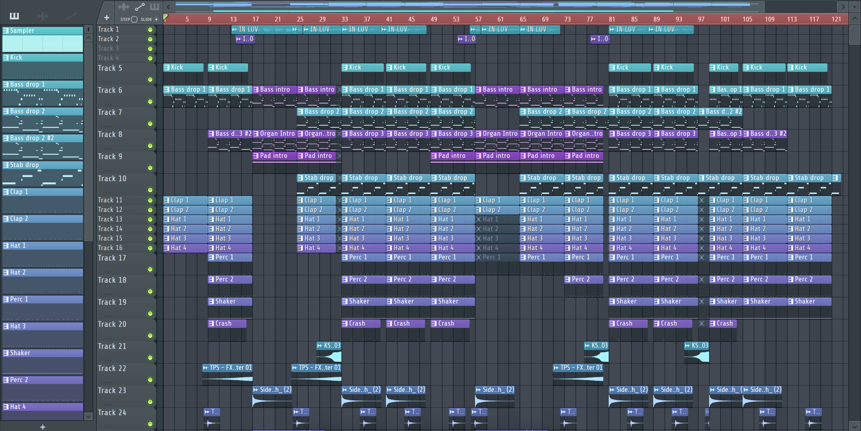Click bar 97 on the timeline ruler
Image resolution: width=861 pixels, height=431 pixels.
tap(701, 19)
